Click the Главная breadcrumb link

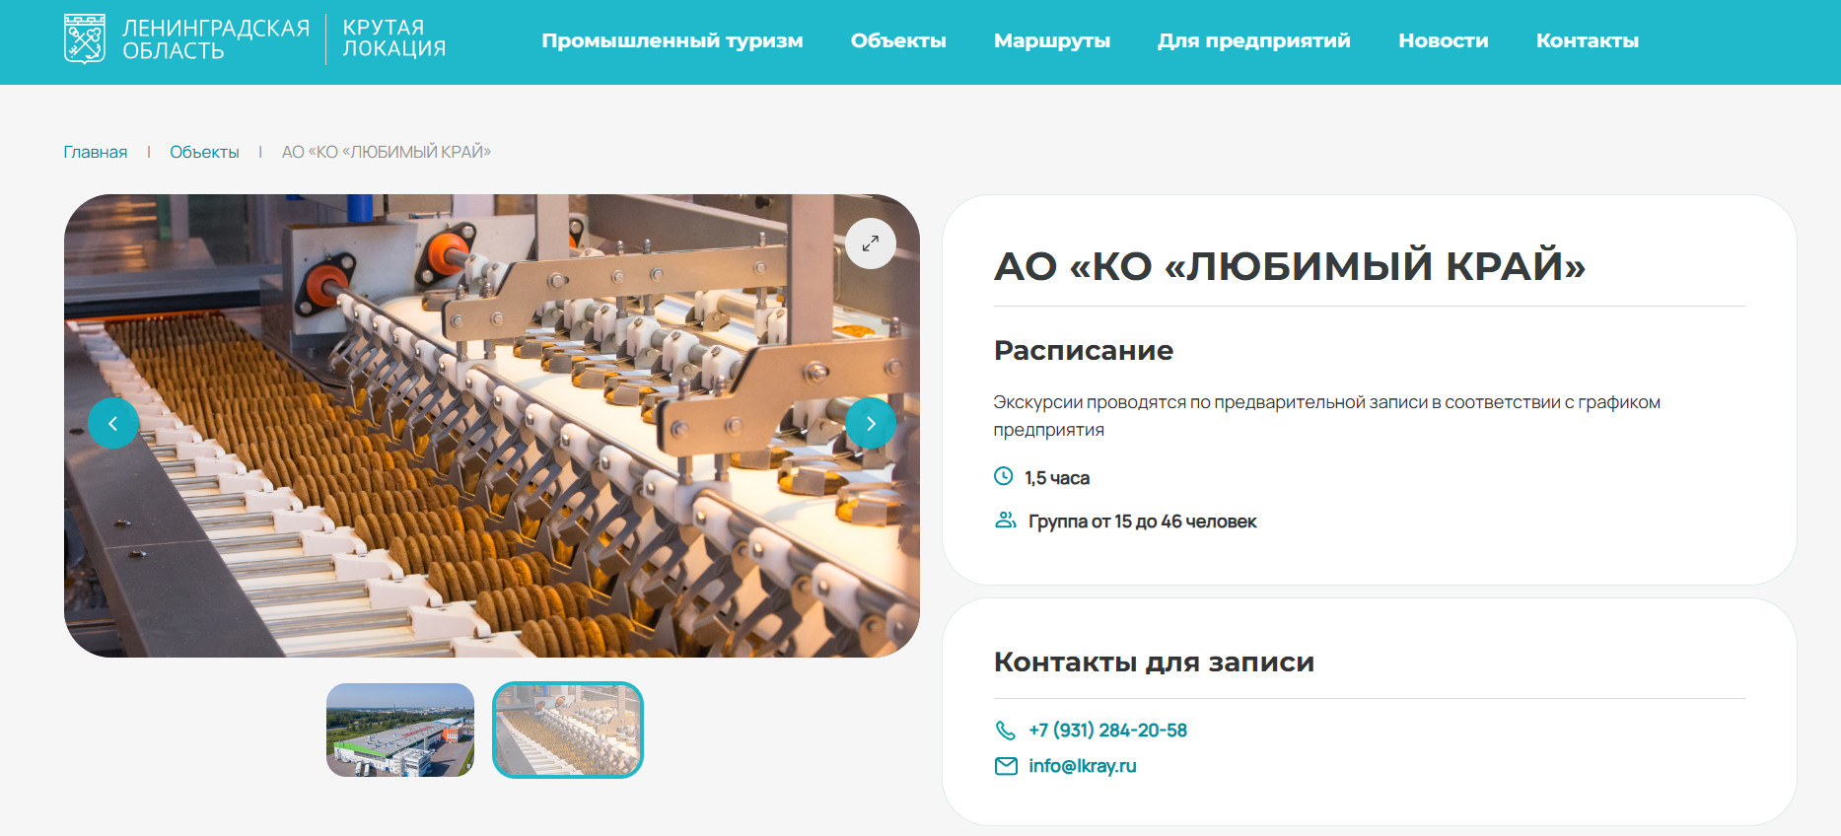click(x=96, y=152)
